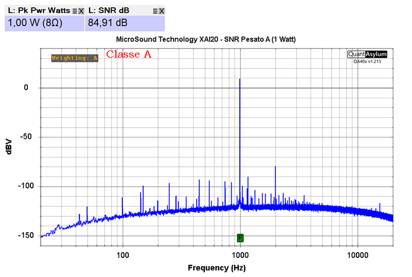This screenshot has width=412, height=277.
Task: Close the SNR dB measurement panel
Action: (x=162, y=11)
